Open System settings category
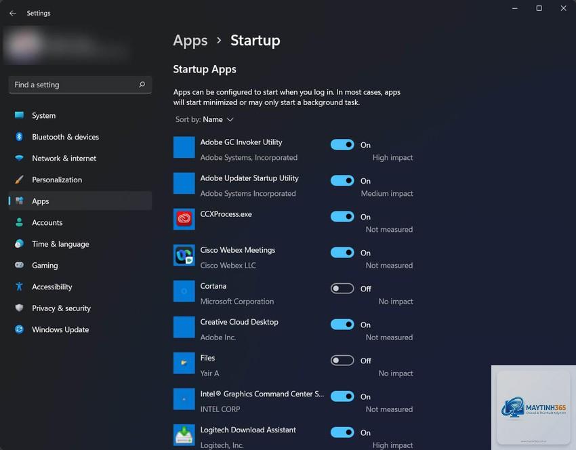 coord(80,115)
